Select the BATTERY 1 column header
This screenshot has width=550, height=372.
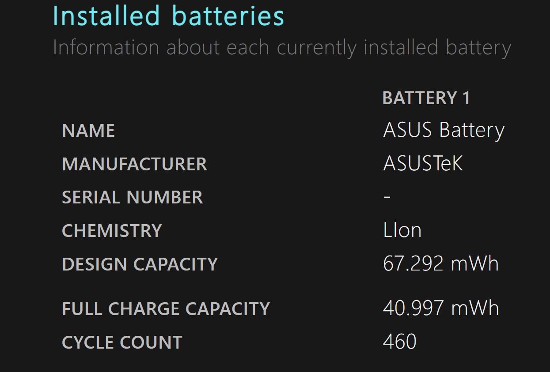coord(426,98)
